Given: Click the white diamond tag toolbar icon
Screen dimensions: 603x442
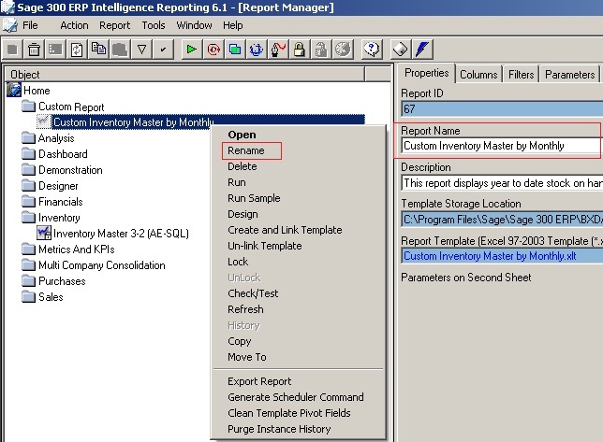Looking at the screenshot, I should (x=401, y=50).
